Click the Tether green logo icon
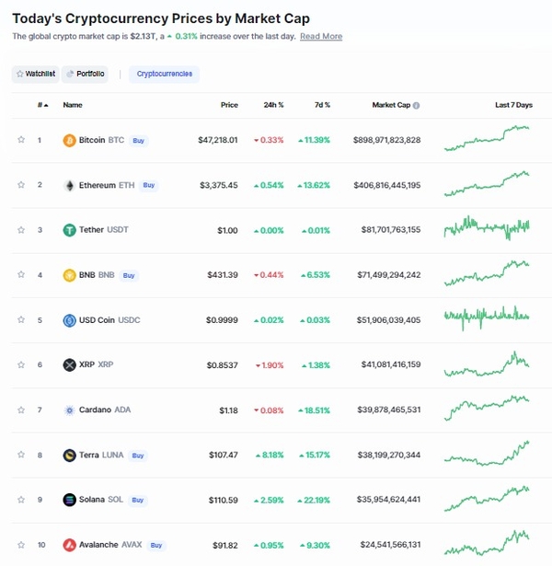 (x=69, y=230)
